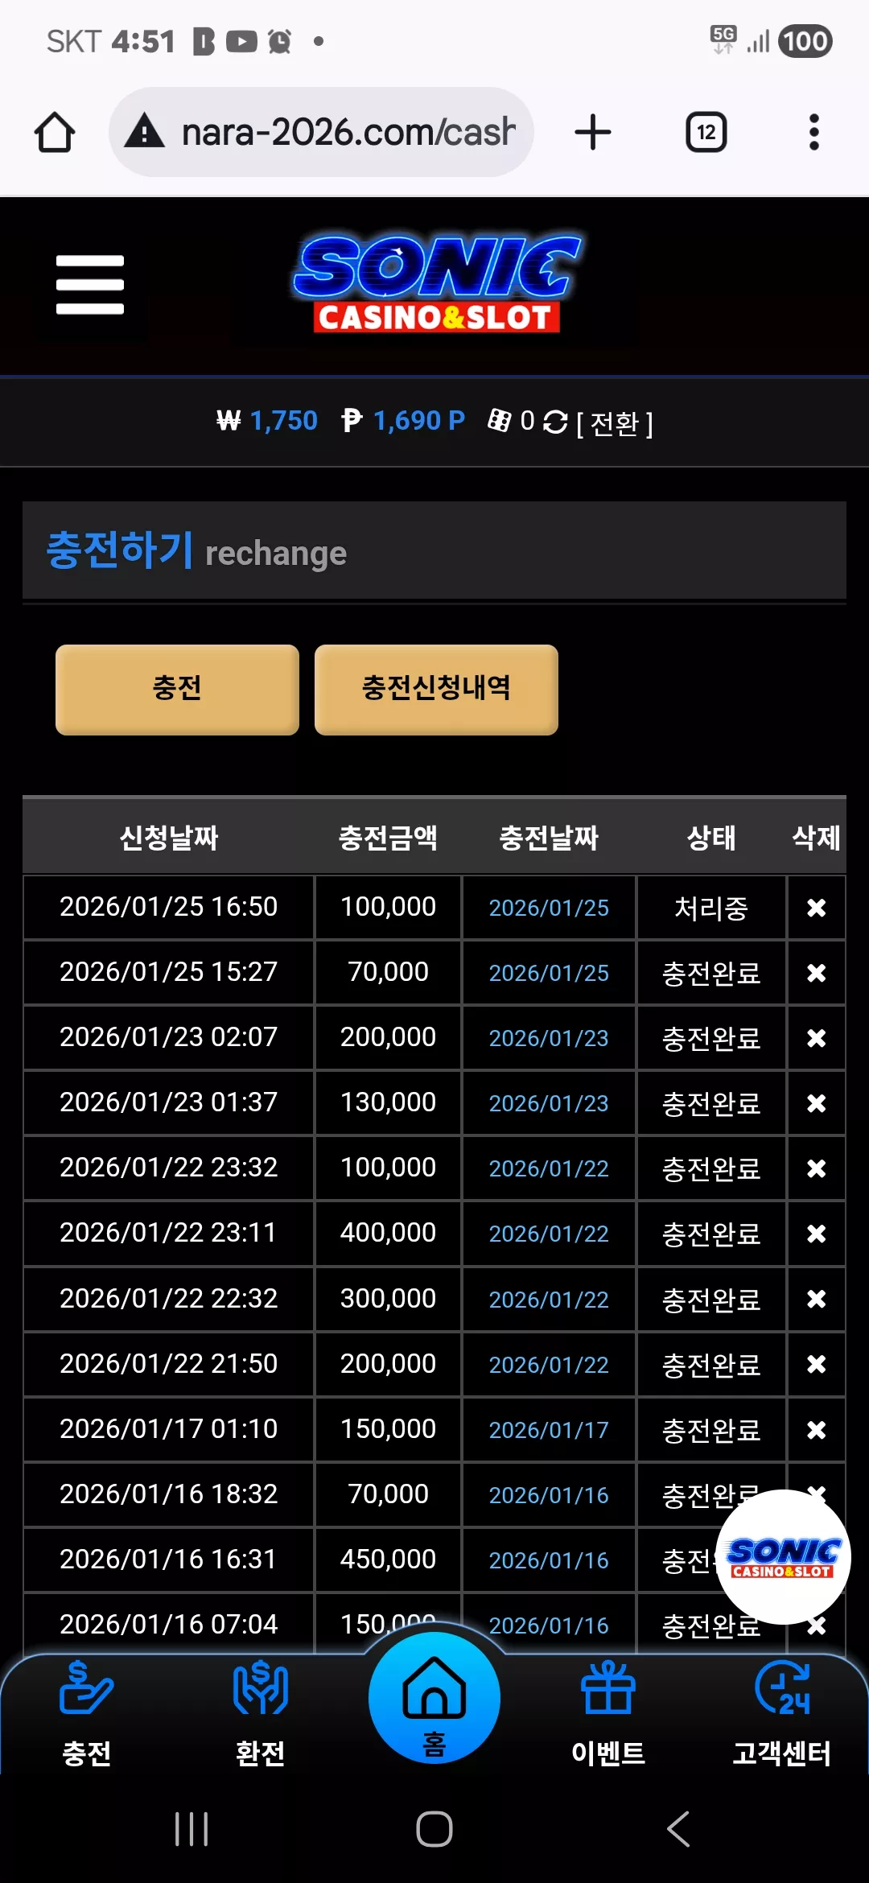Tap the 전환 convert link
Image resolution: width=869 pixels, height=1883 pixels.
pyautogui.click(x=615, y=423)
